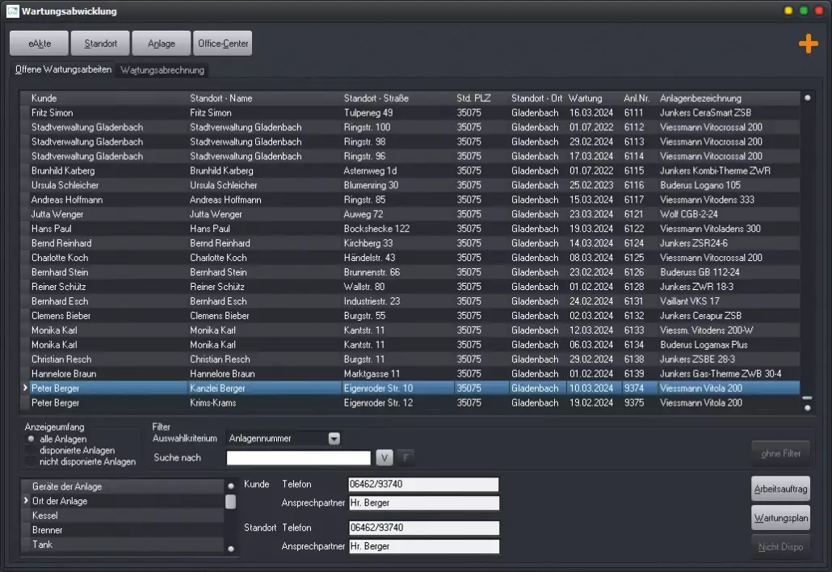This screenshot has width=832, height=572.
Task: Select the Bernhard Stein customer row
Action: (410, 272)
